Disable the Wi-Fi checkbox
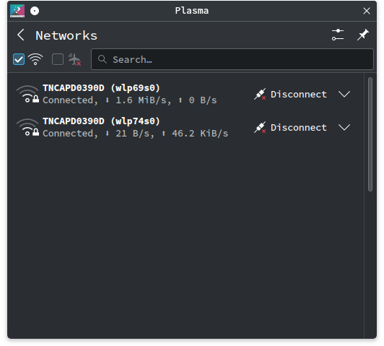 (x=19, y=59)
